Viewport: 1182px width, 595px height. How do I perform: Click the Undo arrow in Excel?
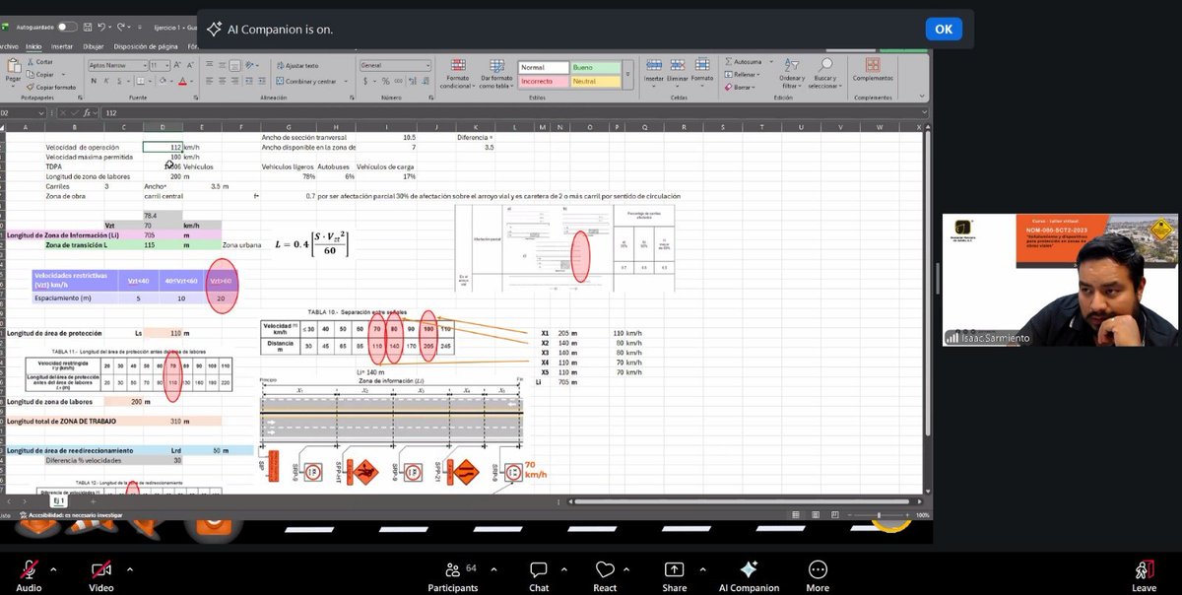tap(103, 27)
